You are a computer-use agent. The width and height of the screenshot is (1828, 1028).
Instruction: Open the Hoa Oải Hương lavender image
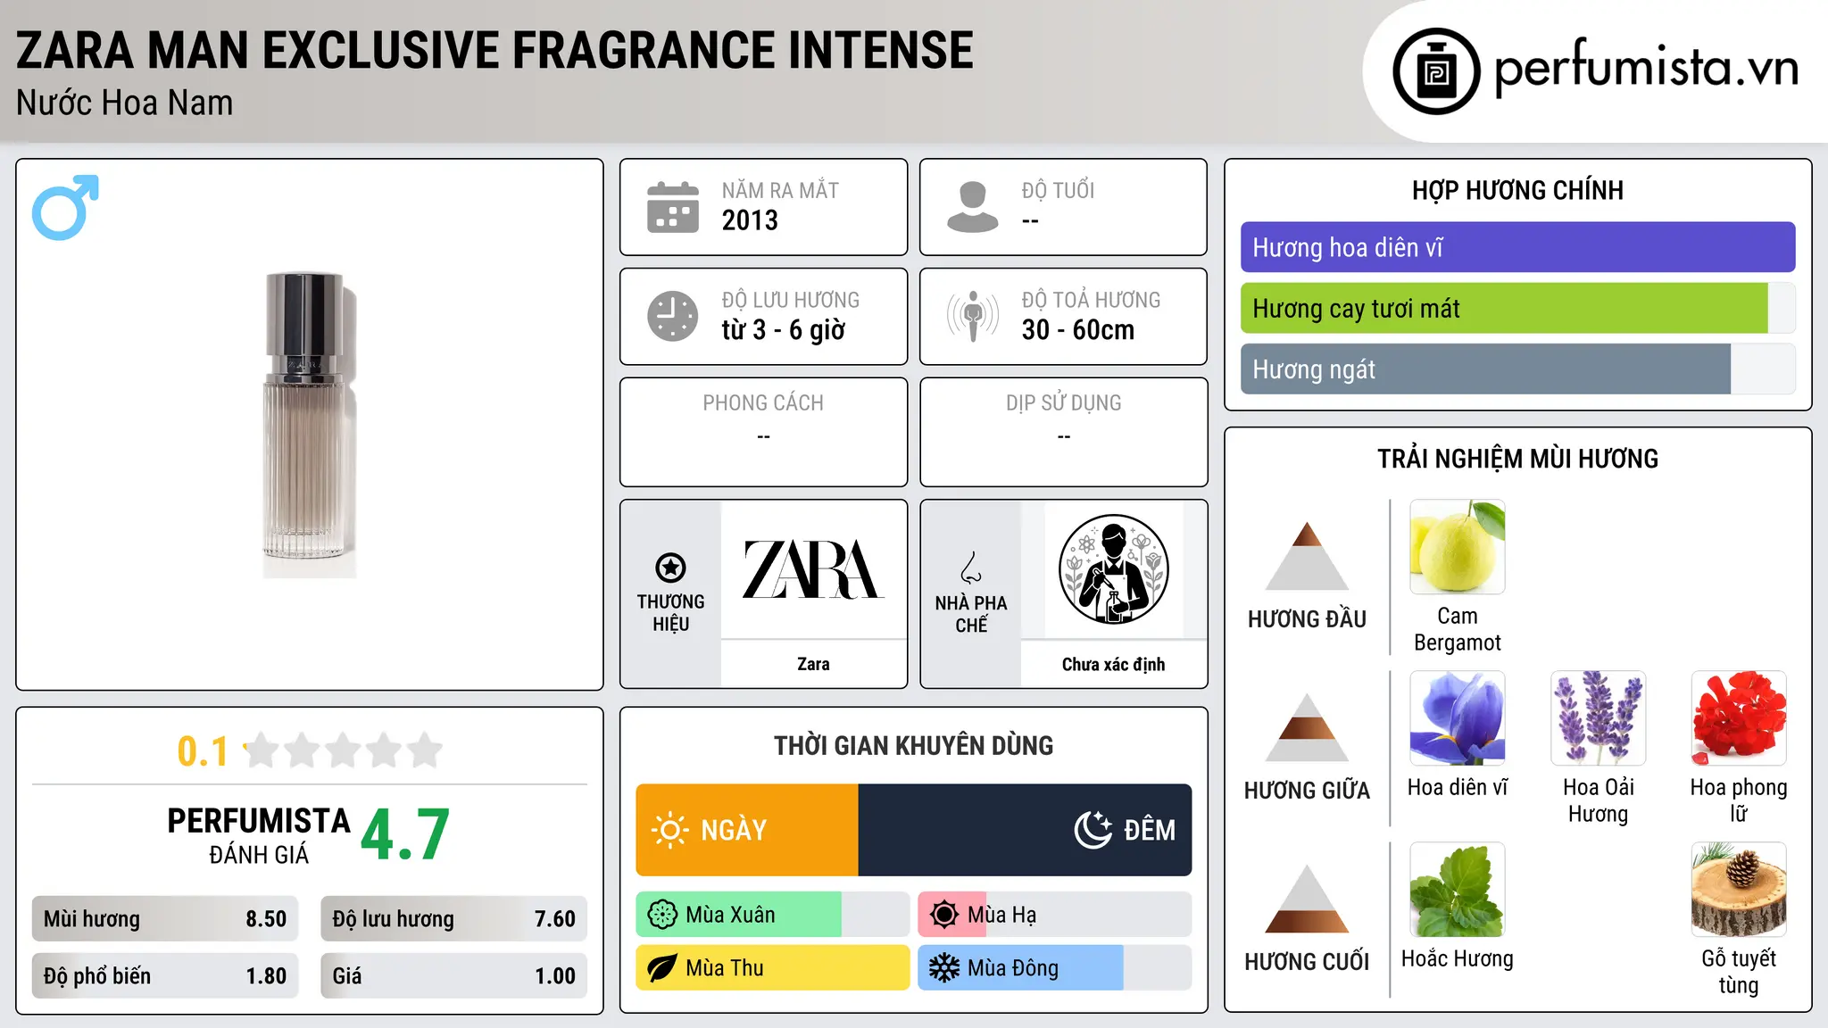[x=1599, y=718]
